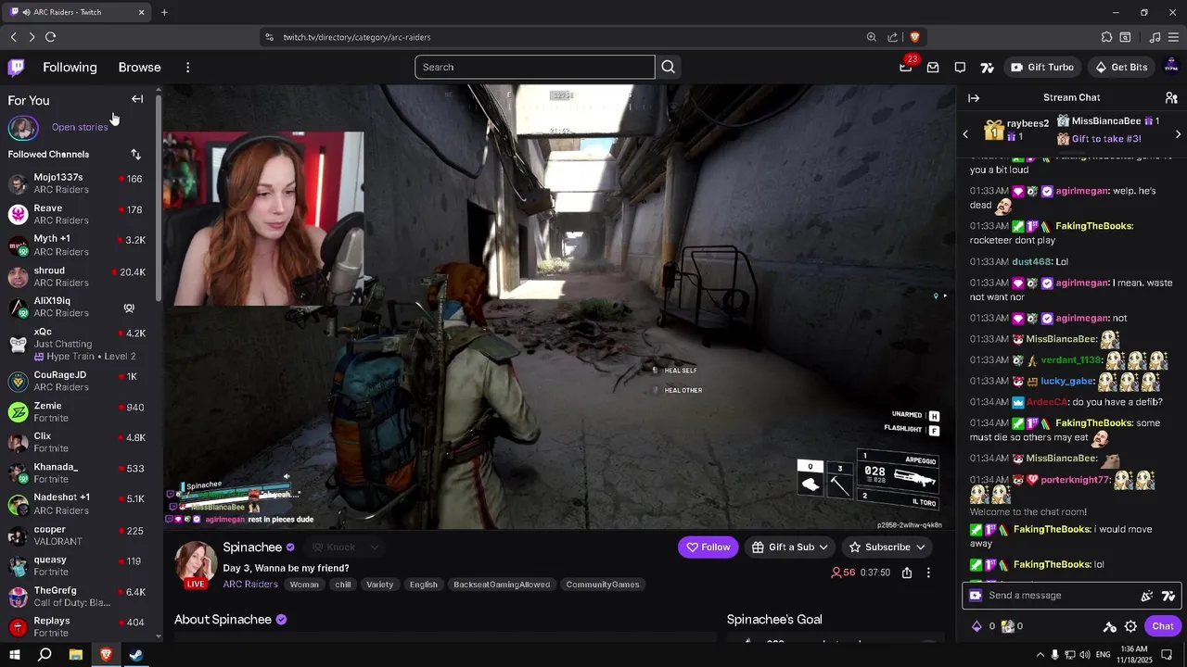1187x667 pixels.
Task: Open File Explorer from taskbar
Action: (75, 655)
